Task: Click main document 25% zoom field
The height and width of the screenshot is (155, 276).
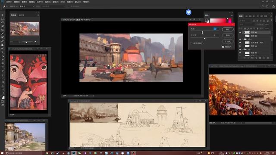Action: pyautogui.click(x=65, y=96)
